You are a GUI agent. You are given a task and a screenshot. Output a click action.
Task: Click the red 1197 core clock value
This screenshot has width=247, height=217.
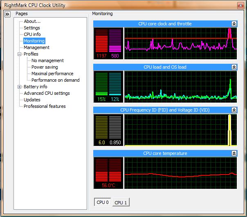pos(101,56)
